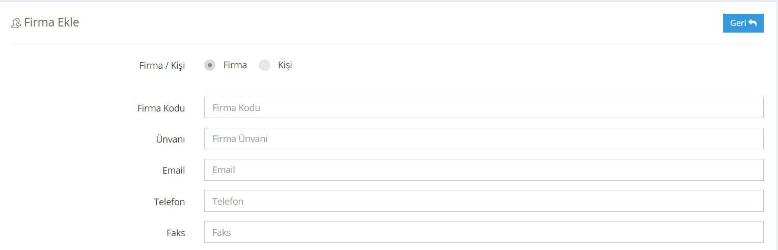Select the Firma radio button
The height and width of the screenshot is (250, 778).
[x=210, y=65]
